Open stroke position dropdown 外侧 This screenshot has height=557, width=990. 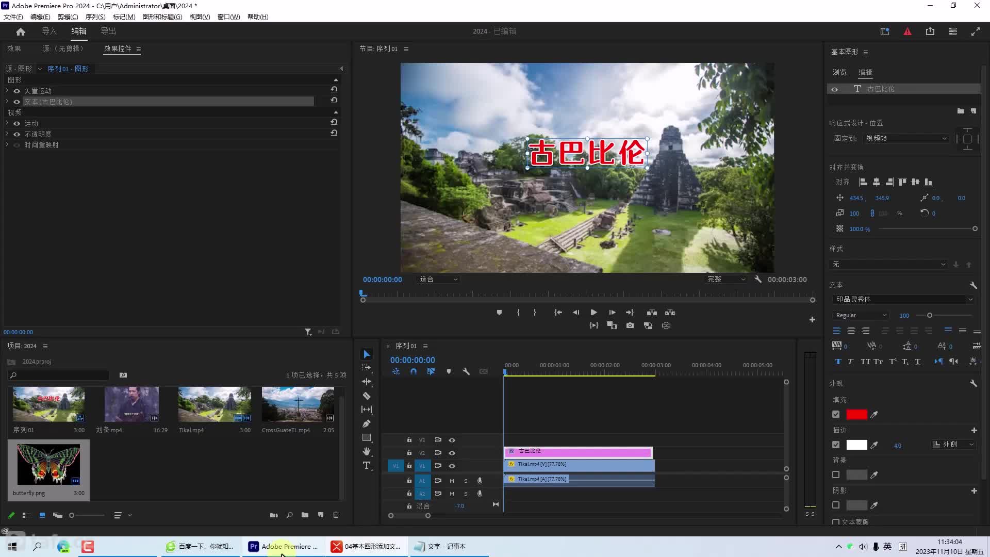pyautogui.click(x=954, y=445)
